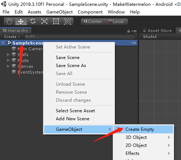This screenshot has height=160, width=181.
Task: Open the File menu
Action: [6, 12]
